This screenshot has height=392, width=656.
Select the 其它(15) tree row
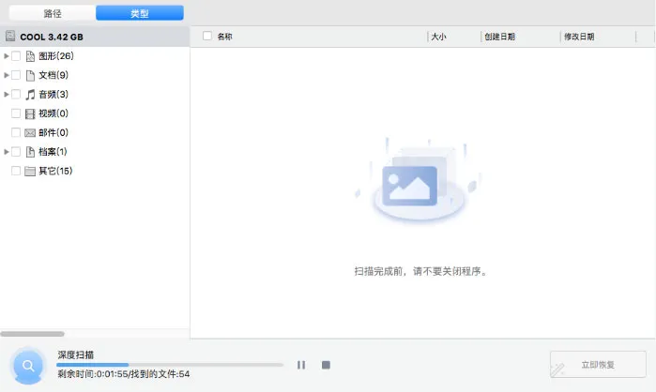coord(95,171)
